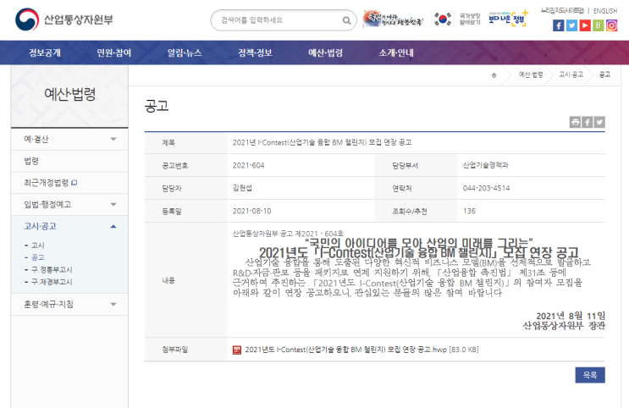Open the Naver blog icon in header
629x408 pixels.
click(x=599, y=25)
